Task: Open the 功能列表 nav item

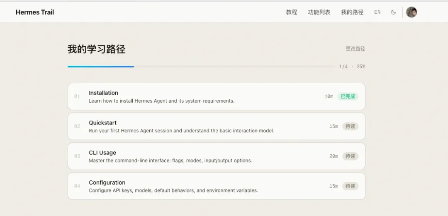Action: (319, 12)
